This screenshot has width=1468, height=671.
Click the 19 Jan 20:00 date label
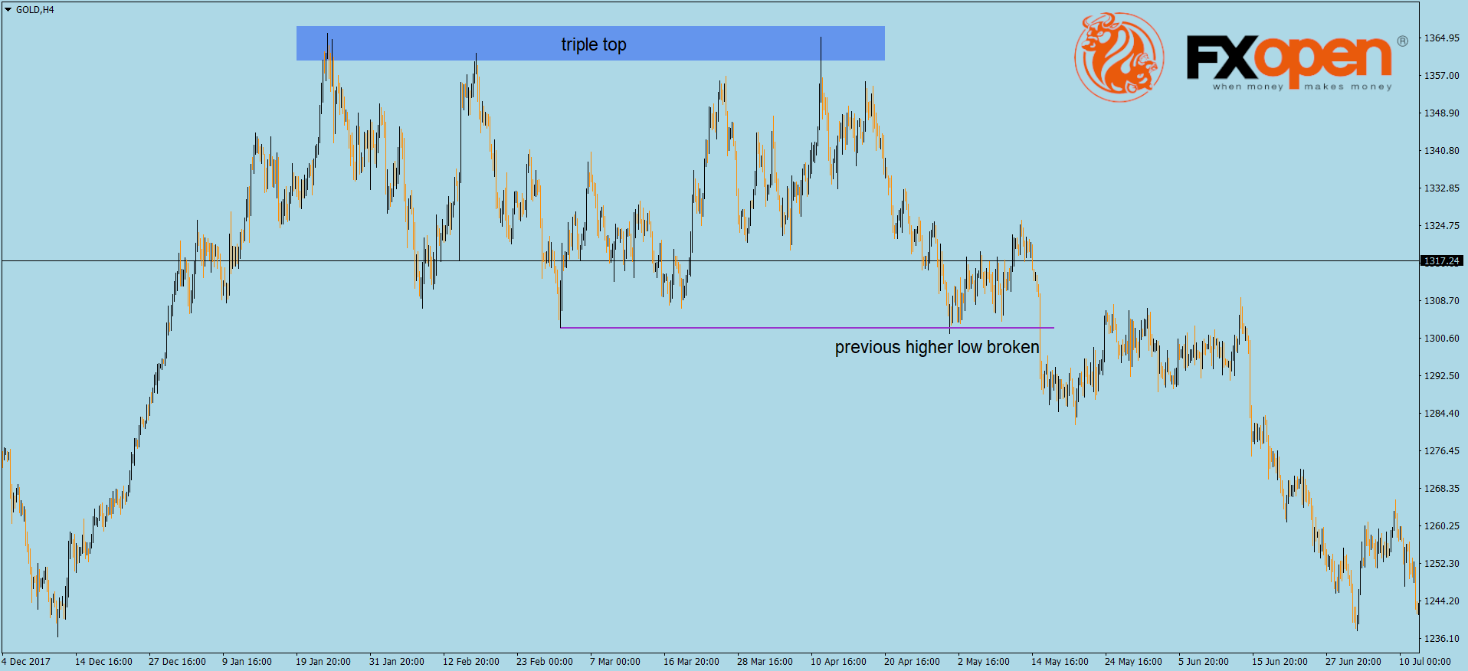coord(323,662)
